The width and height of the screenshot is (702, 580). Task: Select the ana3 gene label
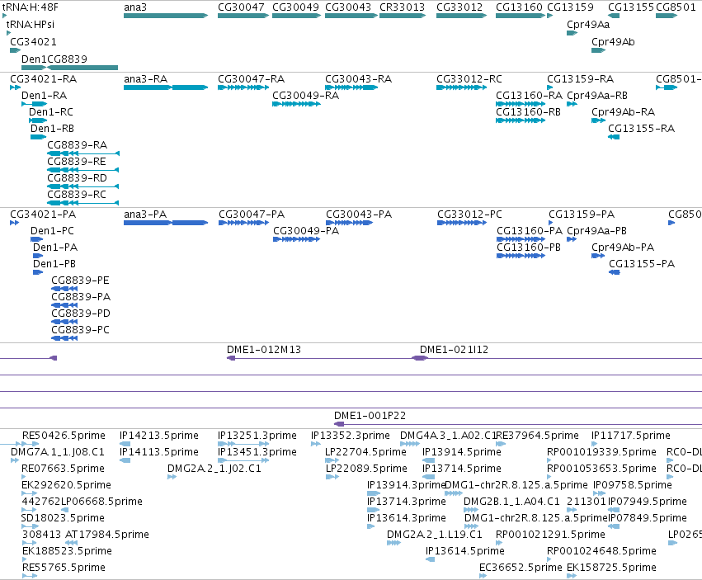click(135, 7)
